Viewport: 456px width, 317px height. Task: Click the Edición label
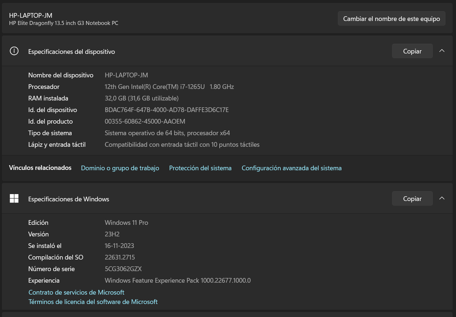click(x=38, y=223)
